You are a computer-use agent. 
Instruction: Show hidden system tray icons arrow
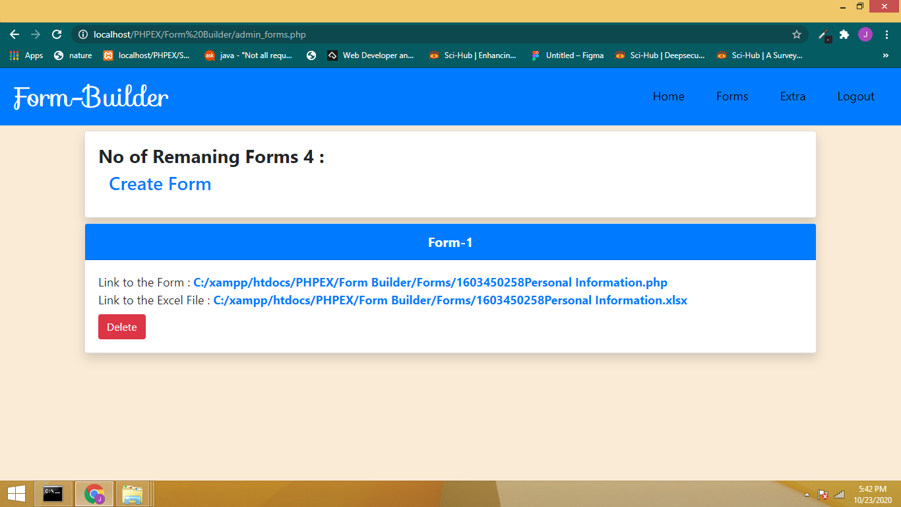807,494
